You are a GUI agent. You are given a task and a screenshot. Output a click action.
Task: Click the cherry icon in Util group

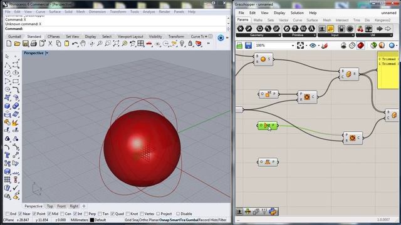point(360,29)
